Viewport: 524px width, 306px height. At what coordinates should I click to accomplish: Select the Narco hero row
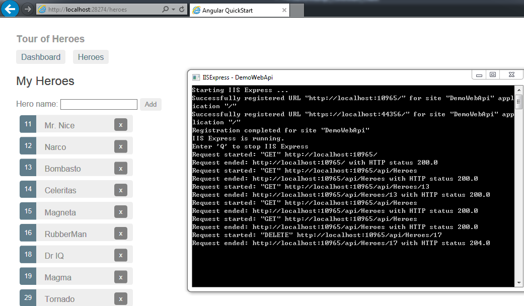coord(76,145)
